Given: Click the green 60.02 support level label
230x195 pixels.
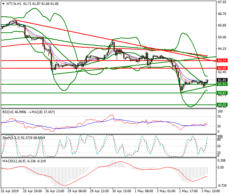Looking at the screenshot, I should [x=222, y=105].
